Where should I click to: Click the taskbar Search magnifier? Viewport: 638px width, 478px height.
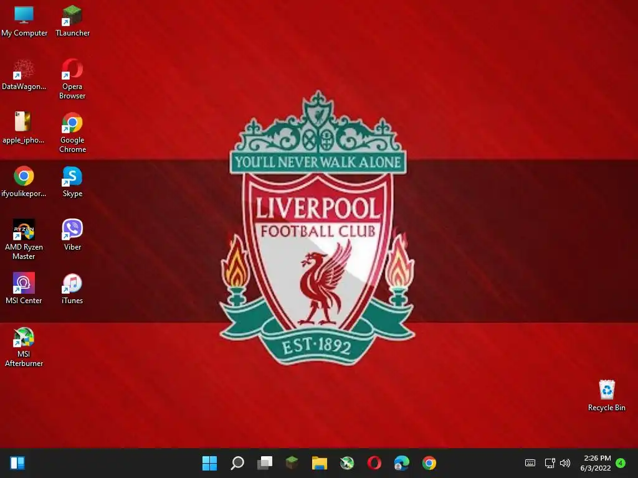click(237, 463)
